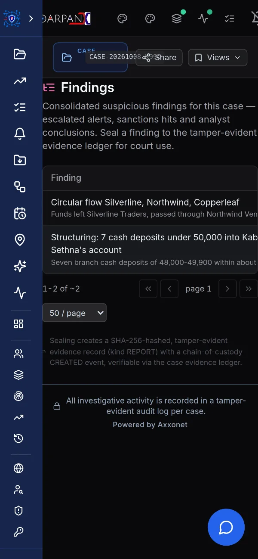Click the layers icon with the green dot in the top bar

177,19
